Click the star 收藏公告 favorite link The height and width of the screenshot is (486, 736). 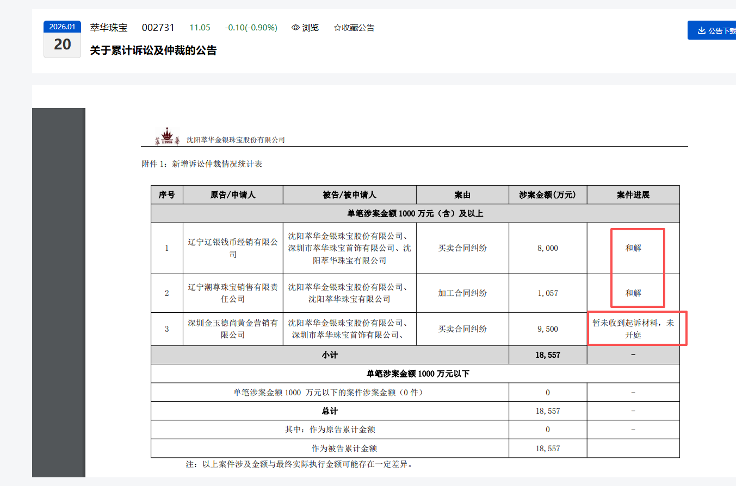point(354,28)
